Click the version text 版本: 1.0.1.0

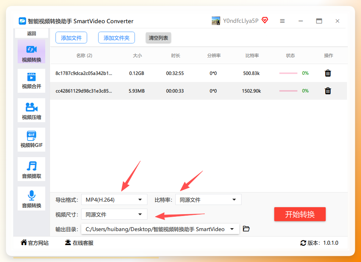[x=323, y=243]
